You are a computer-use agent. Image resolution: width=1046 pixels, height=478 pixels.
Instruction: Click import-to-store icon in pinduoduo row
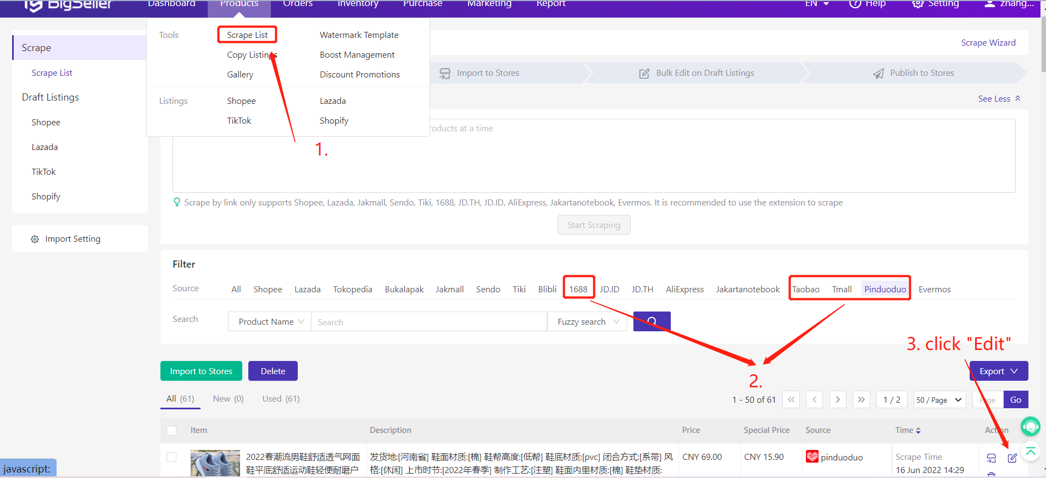click(991, 458)
